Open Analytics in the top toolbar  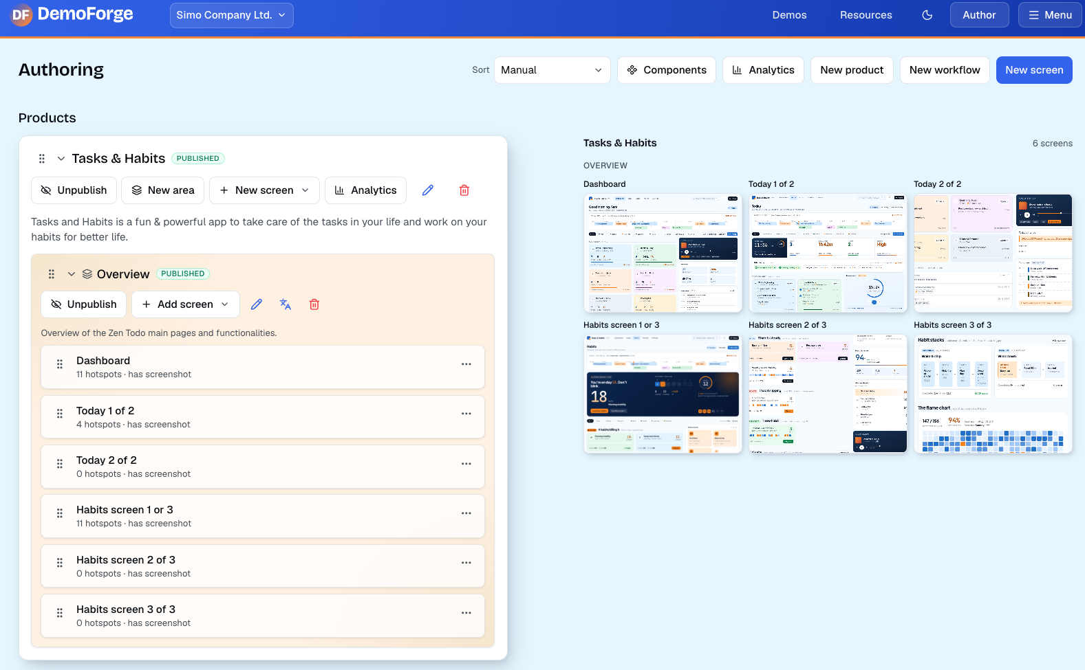tap(763, 70)
